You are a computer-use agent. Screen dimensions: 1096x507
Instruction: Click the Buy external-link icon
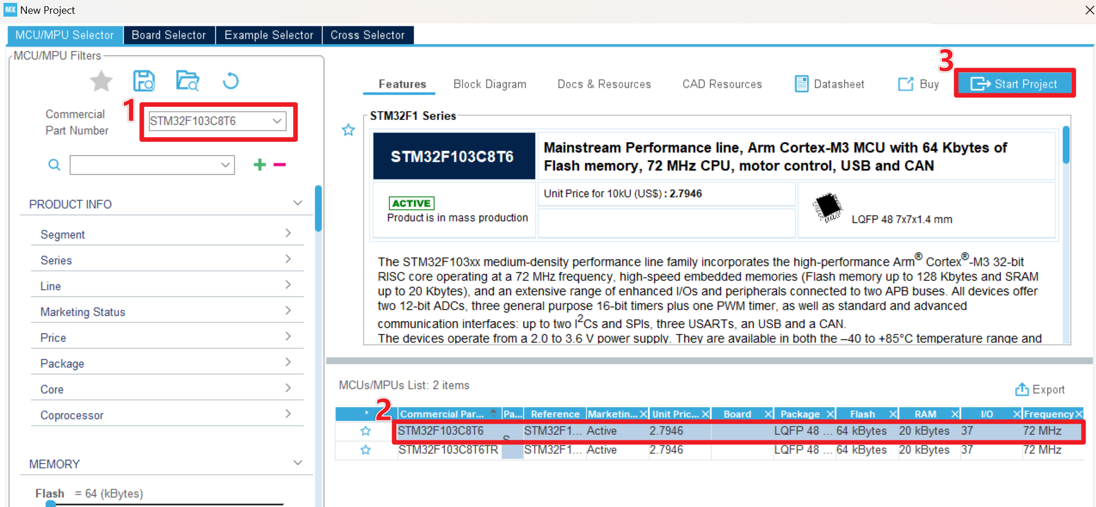906,84
